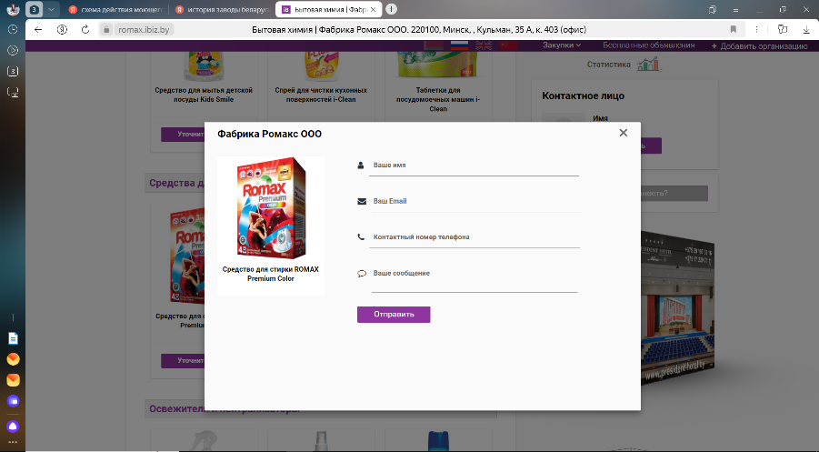The height and width of the screenshot is (452, 819).
Task: Click the Romax Premium box image in the dialog
Action: tap(271, 208)
